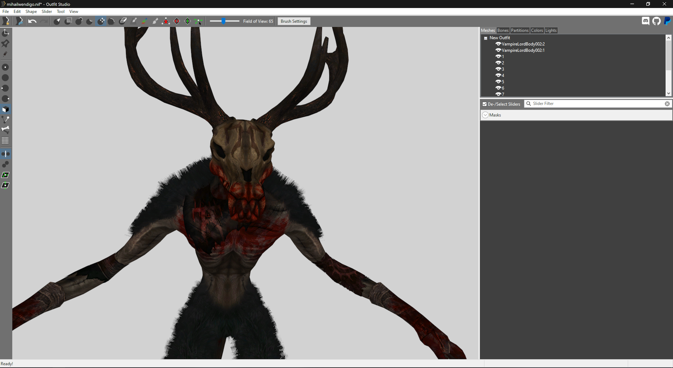Open the Slider menu
Image resolution: width=673 pixels, height=368 pixels.
47,12
